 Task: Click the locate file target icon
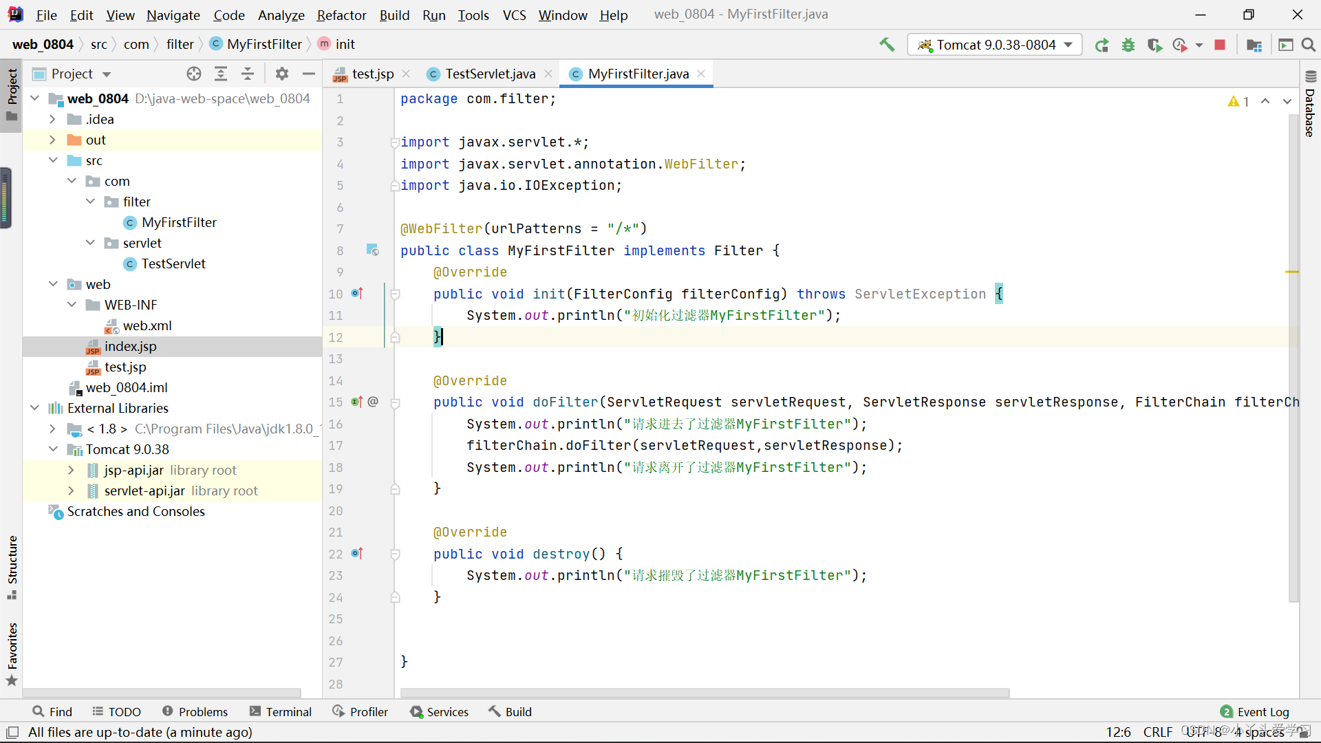coord(194,74)
